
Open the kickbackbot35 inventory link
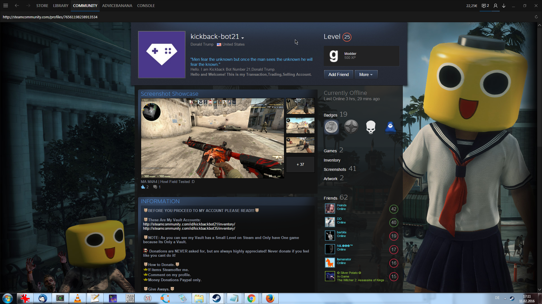189,229
